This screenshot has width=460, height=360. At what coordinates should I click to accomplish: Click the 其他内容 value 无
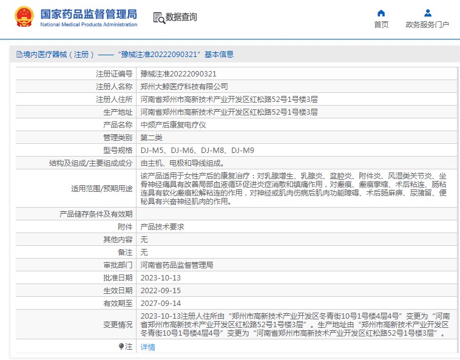144,239
